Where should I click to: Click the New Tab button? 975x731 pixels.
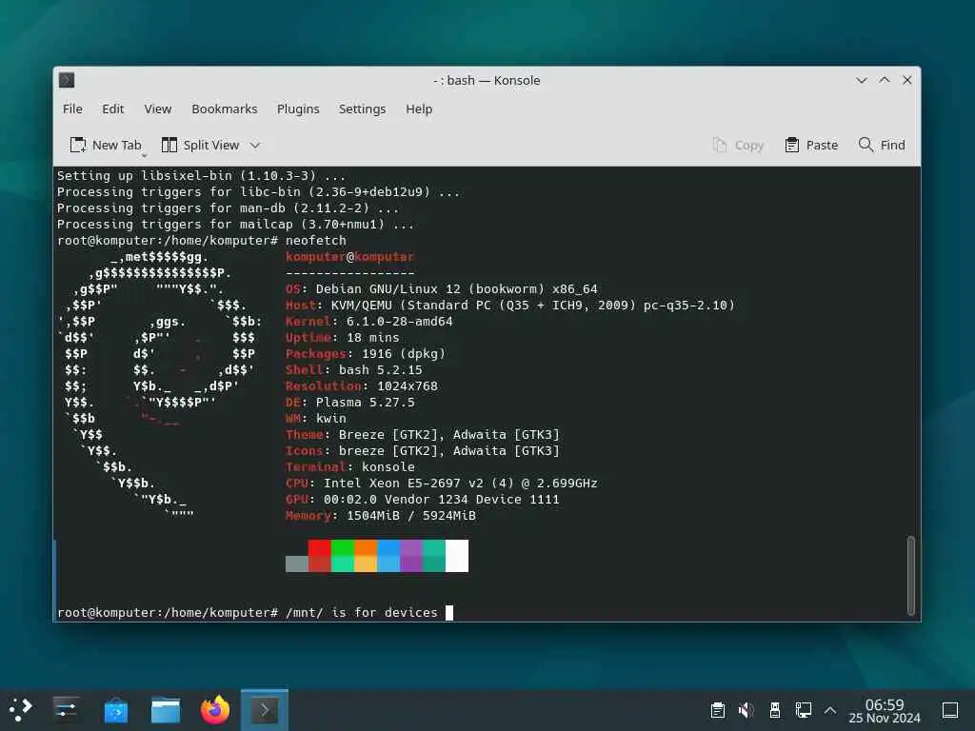(x=106, y=145)
